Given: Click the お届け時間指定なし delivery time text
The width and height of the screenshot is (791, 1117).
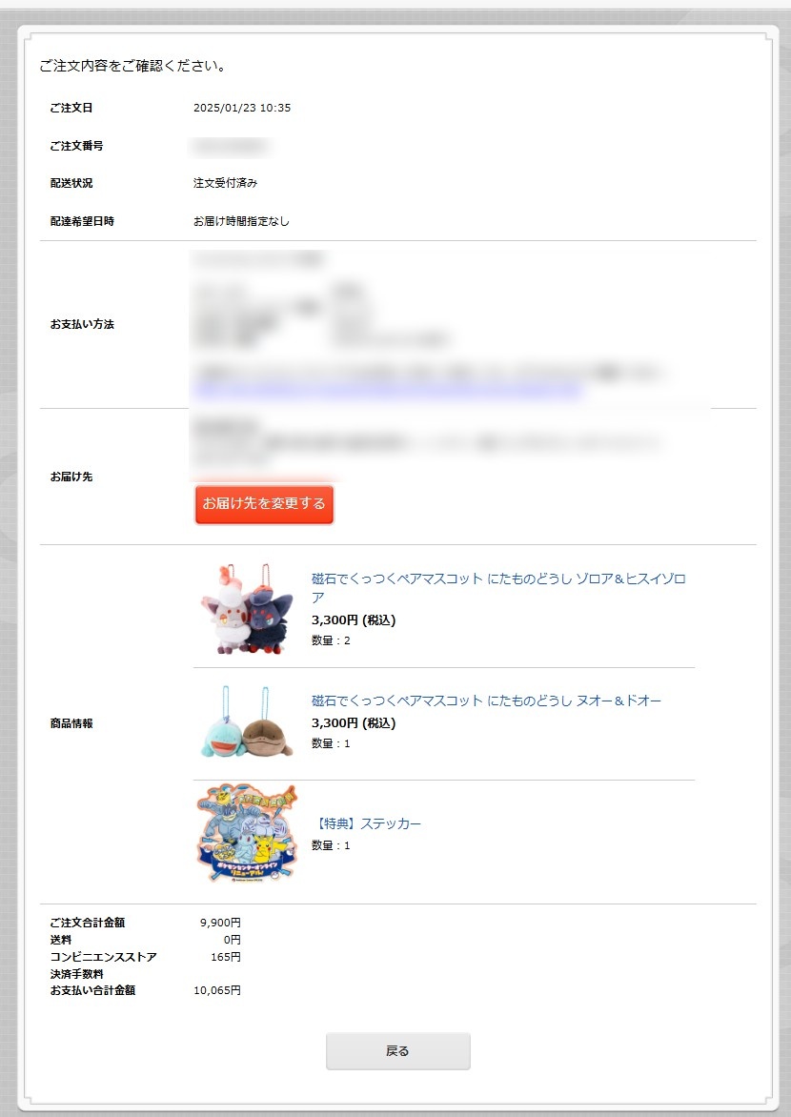Looking at the screenshot, I should tap(241, 221).
